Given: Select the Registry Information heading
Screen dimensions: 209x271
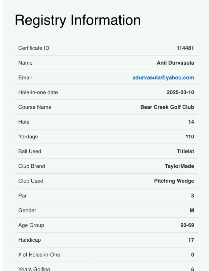Looking at the screenshot, I should (x=78, y=21).
